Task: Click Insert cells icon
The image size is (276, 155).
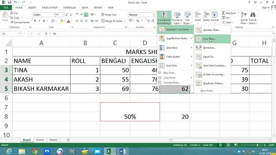Action: pyautogui.click(x=198, y=15)
